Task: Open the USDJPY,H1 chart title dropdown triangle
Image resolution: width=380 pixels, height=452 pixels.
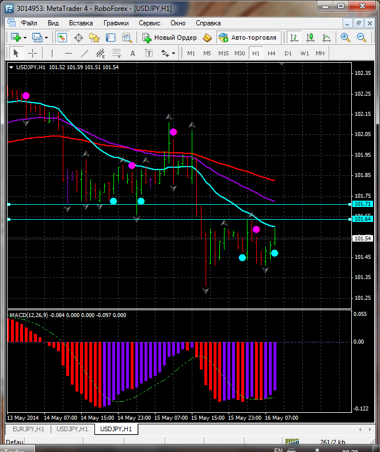Action: pos(12,67)
